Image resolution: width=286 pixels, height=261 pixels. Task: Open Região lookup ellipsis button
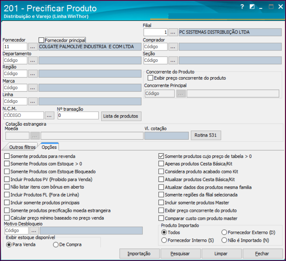(x=33, y=74)
